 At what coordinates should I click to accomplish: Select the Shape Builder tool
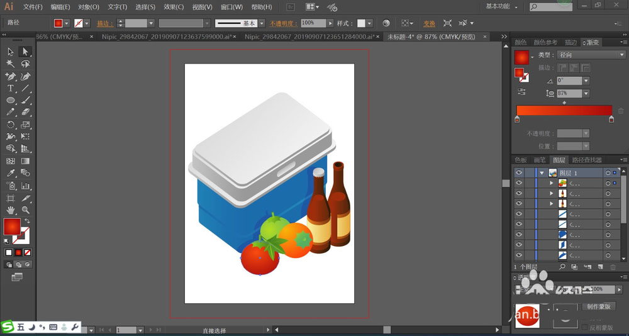[x=11, y=149]
